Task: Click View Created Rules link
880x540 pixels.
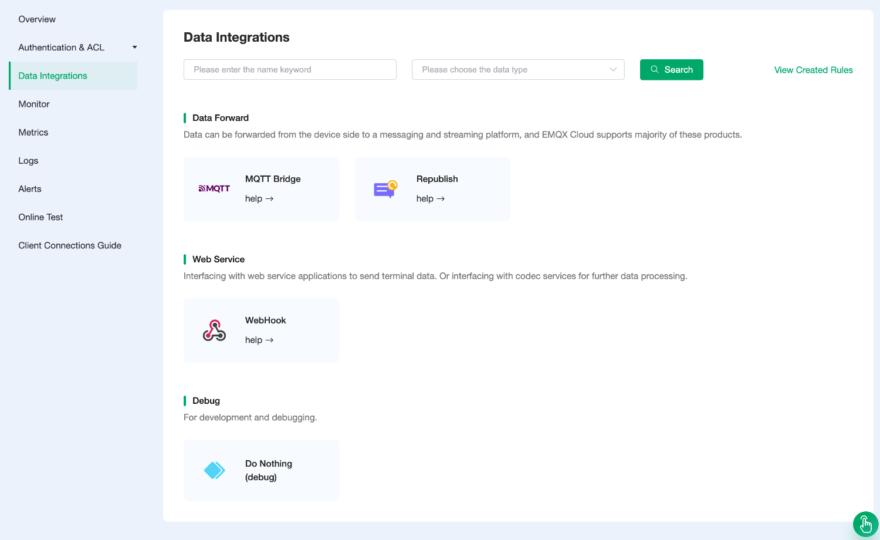Action: [x=813, y=70]
